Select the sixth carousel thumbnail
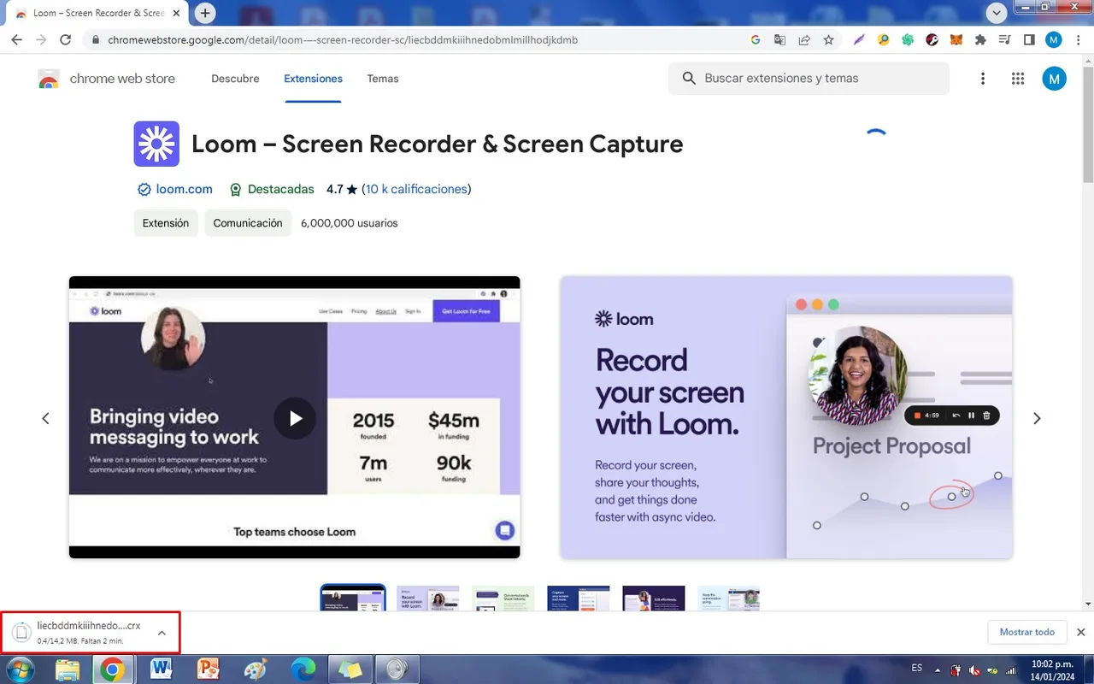The image size is (1094, 684). [729, 598]
